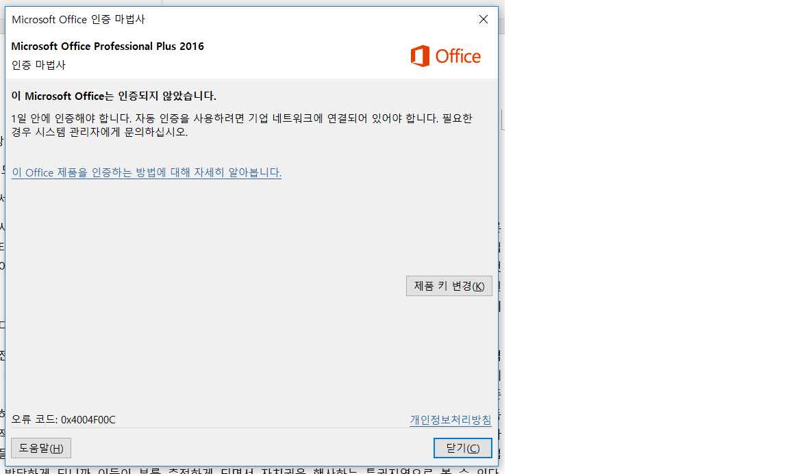The width and height of the screenshot is (789, 474).
Task: Click the 인증 마법사 subtitle under the product name
Action: pyautogui.click(x=38, y=65)
